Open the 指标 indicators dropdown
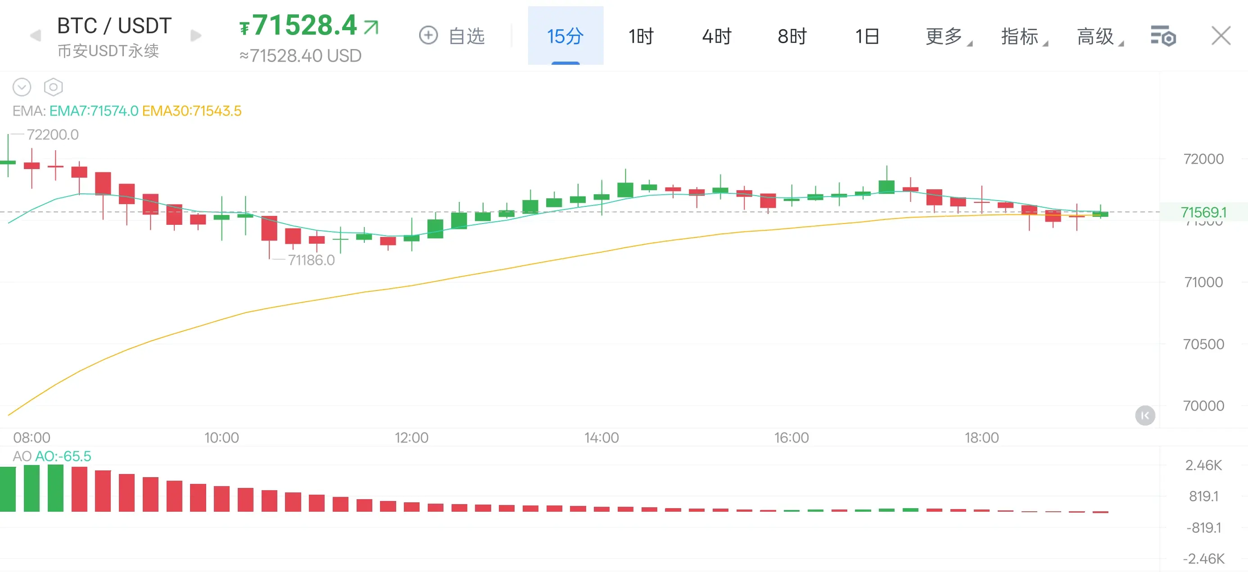The width and height of the screenshot is (1248, 572). (1020, 36)
